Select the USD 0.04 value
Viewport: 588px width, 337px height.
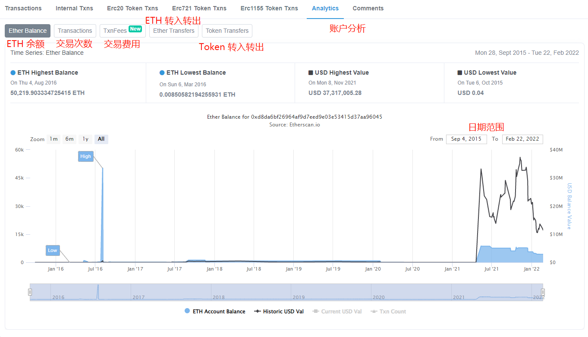click(x=471, y=93)
